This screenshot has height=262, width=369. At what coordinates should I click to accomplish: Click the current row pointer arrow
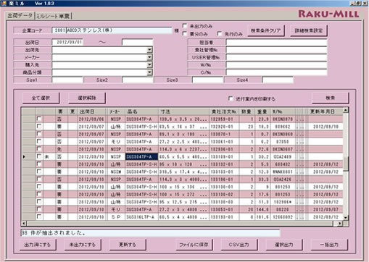click(x=25, y=156)
